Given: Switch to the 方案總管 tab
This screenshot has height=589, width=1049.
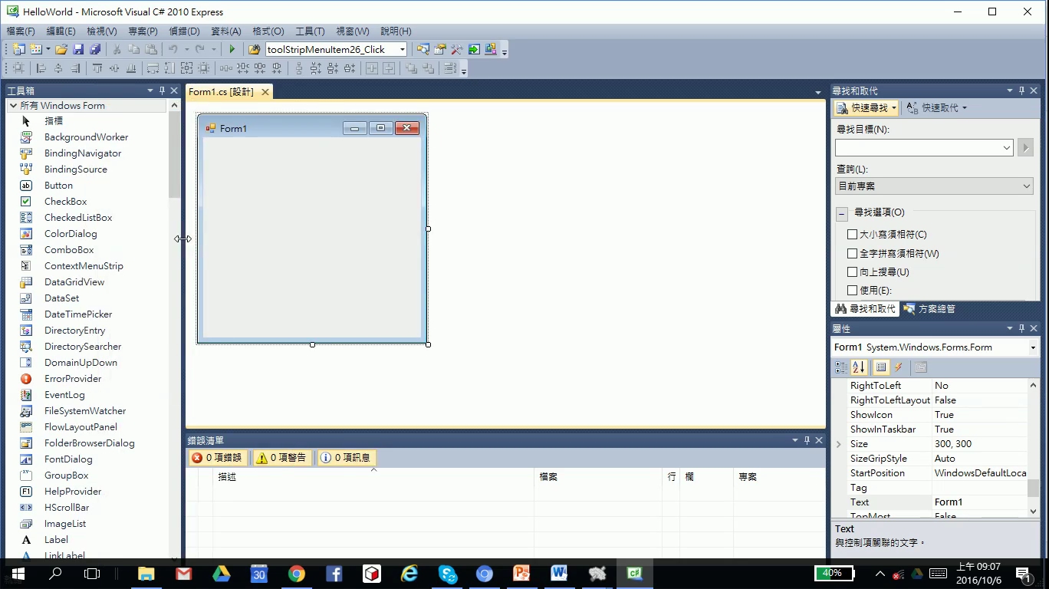Looking at the screenshot, I should click(930, 309).
